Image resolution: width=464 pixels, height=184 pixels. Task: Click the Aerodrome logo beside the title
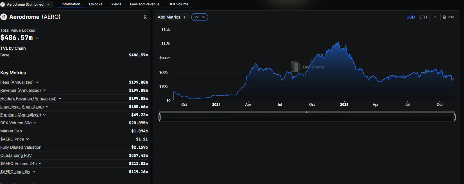pos(4,17)
